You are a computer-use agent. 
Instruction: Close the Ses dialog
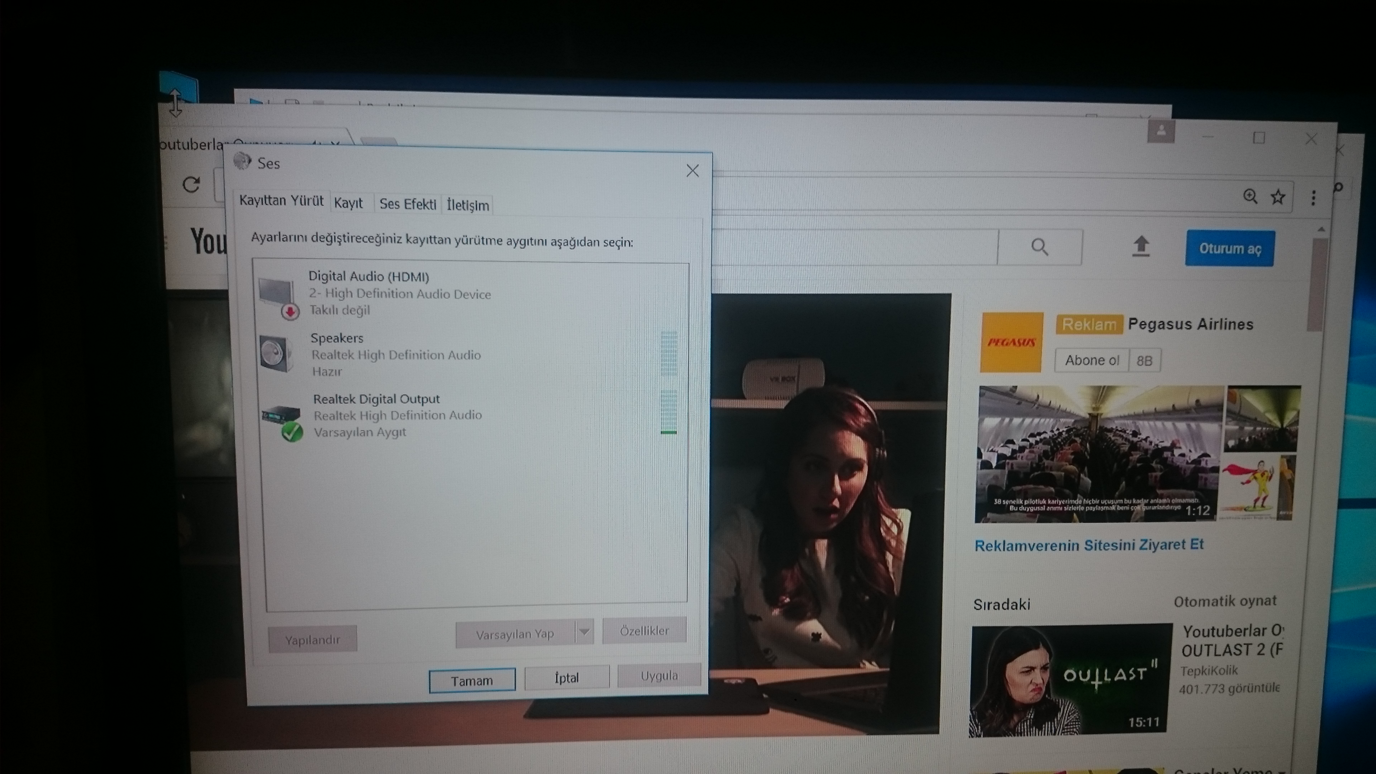pos(692,171)
